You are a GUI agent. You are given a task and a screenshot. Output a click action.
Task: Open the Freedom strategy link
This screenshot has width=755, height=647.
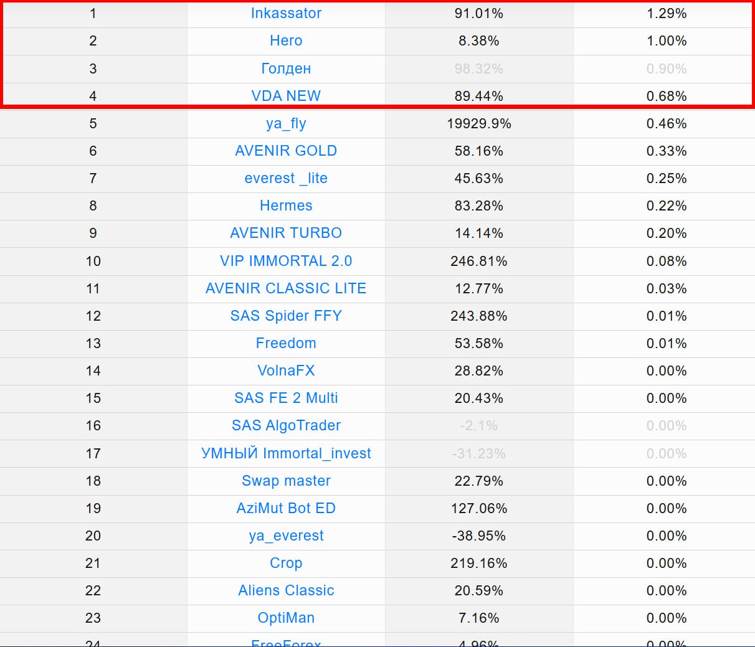coord(286,343)
